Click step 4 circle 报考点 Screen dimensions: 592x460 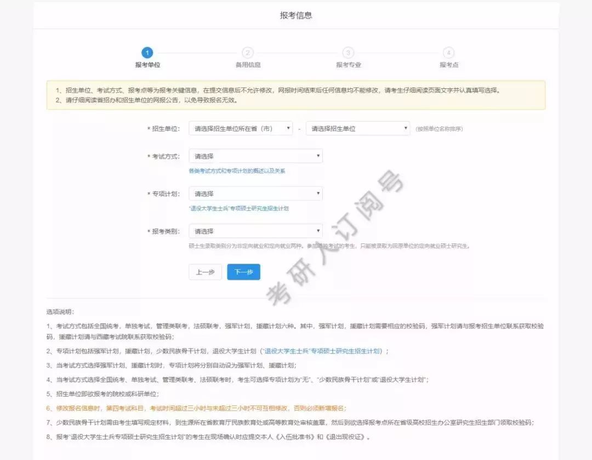448,53
